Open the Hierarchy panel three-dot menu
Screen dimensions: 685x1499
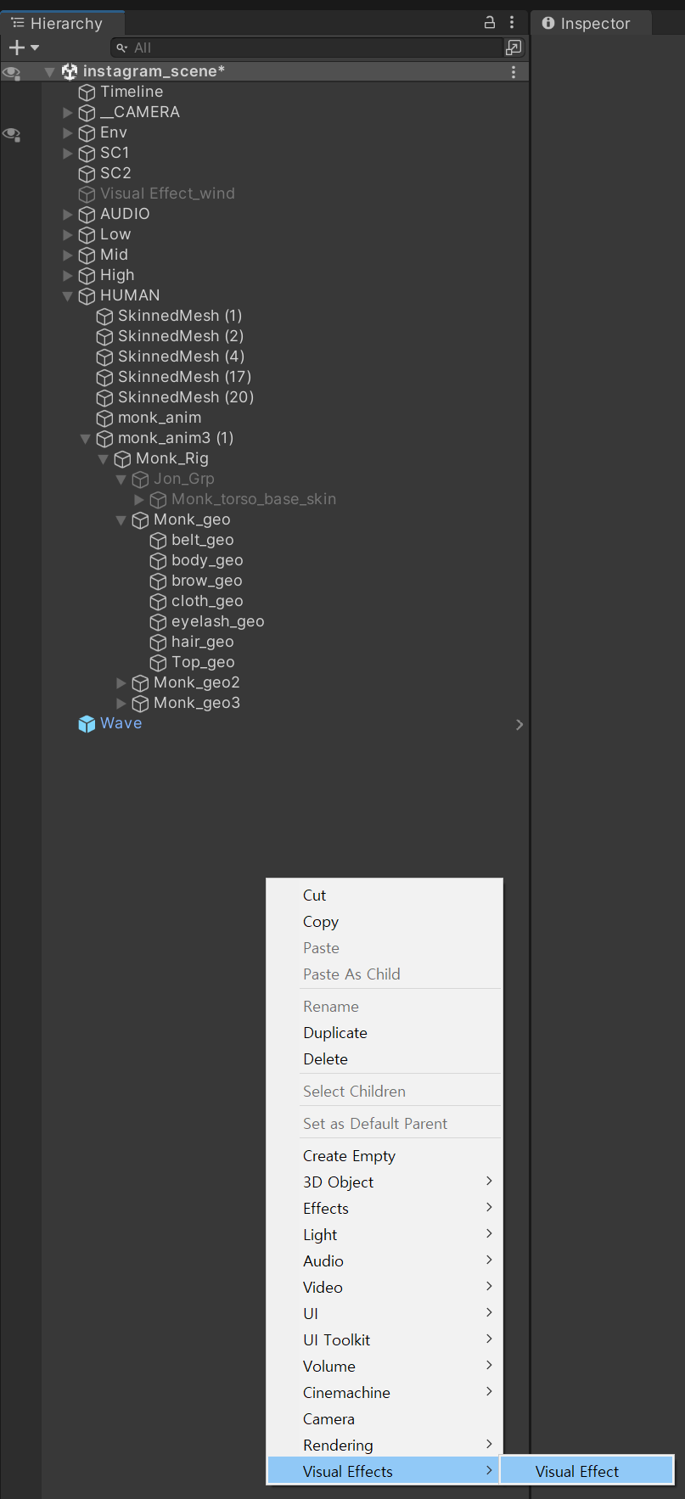pos(512,23)
